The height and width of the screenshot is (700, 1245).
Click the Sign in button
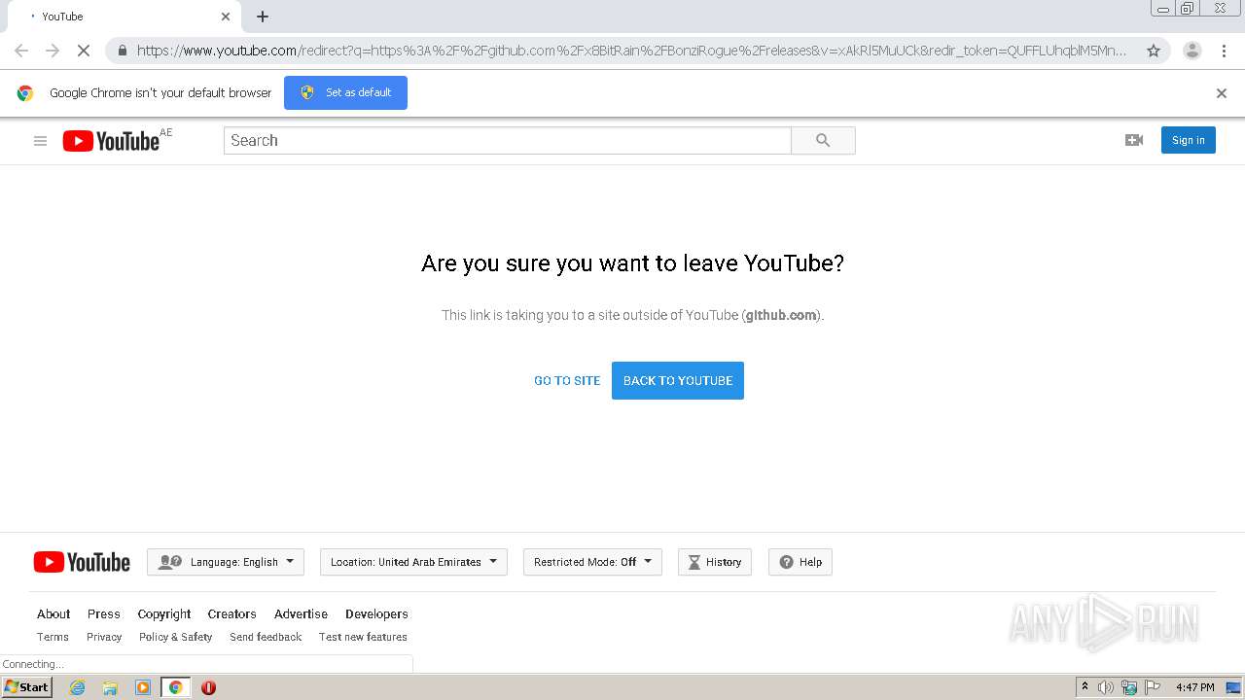pos(1188,140)
